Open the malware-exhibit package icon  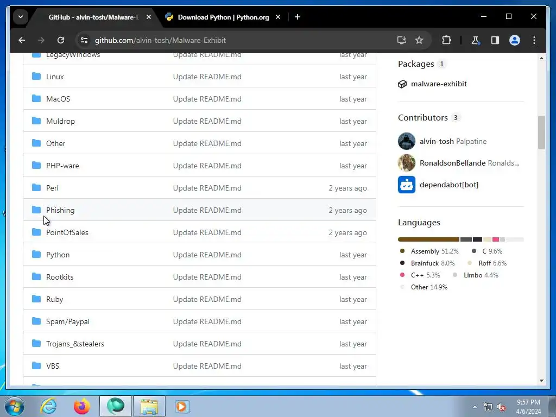click(x=402, y=84)
